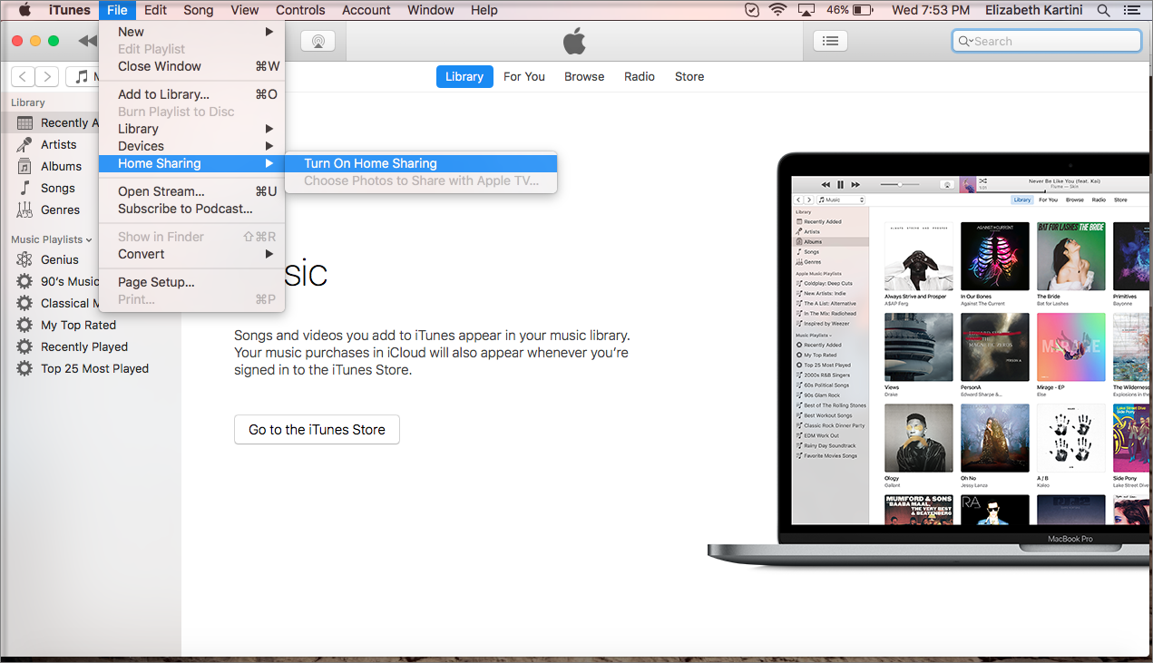Expand the Devices submenu
Image resolution: width=1153 pixels, height=663 pixels.
click(192, 146)
